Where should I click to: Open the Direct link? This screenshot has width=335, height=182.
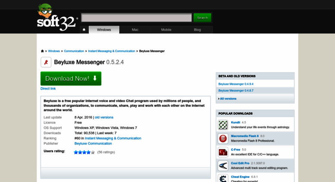pos(48,89)
